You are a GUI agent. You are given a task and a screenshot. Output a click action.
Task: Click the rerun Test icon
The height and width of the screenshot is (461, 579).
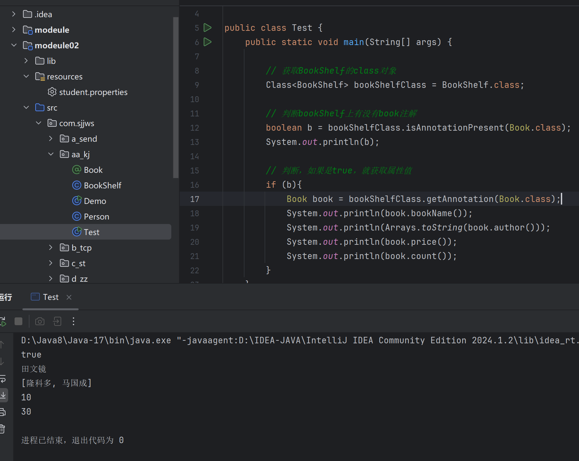(x=3, y=321)
